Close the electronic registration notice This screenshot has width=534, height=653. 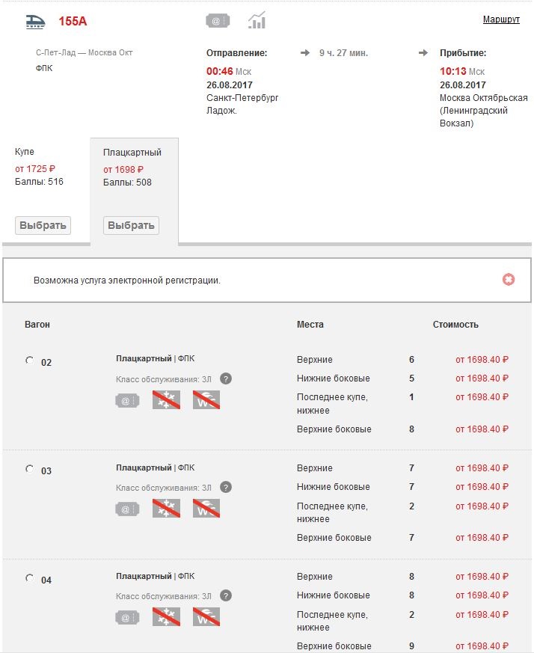tap(509, 280)
